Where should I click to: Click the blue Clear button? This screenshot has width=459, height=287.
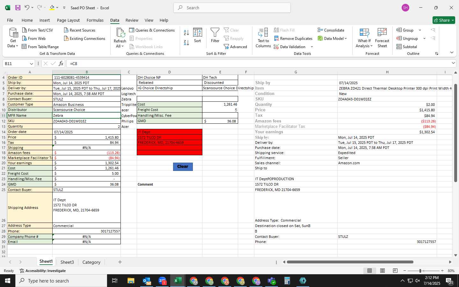point(183,166)
